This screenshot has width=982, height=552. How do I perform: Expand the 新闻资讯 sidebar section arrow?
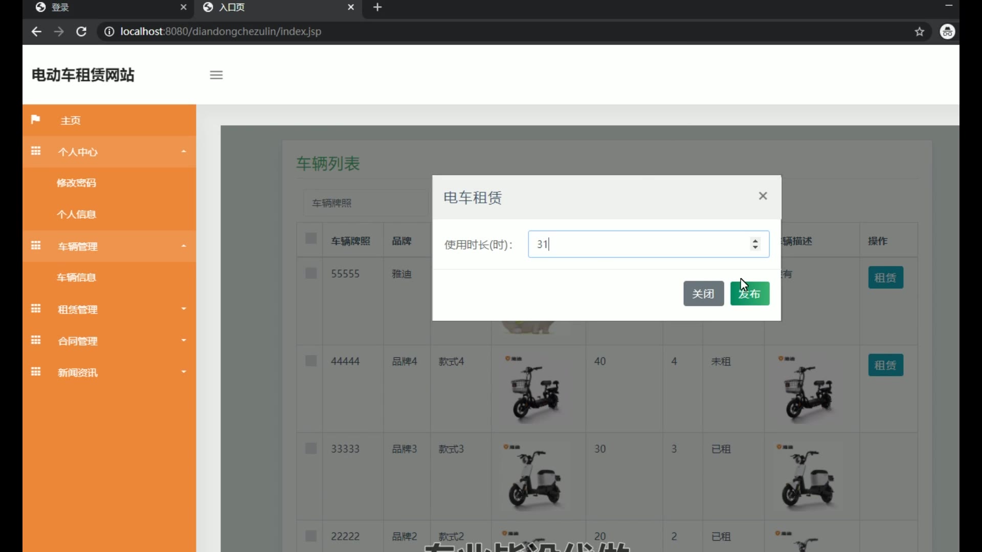[184, 372]
